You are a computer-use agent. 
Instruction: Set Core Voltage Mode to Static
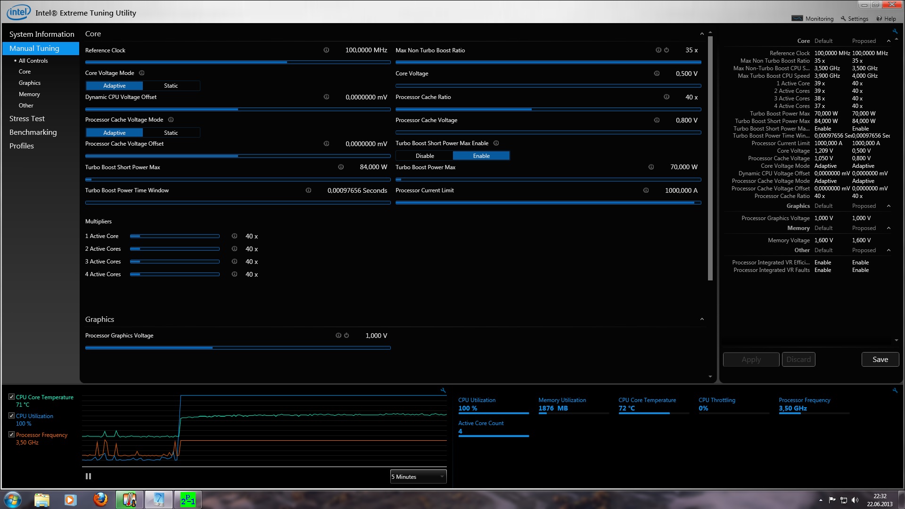pyautogui.click(x=171, y=86)
